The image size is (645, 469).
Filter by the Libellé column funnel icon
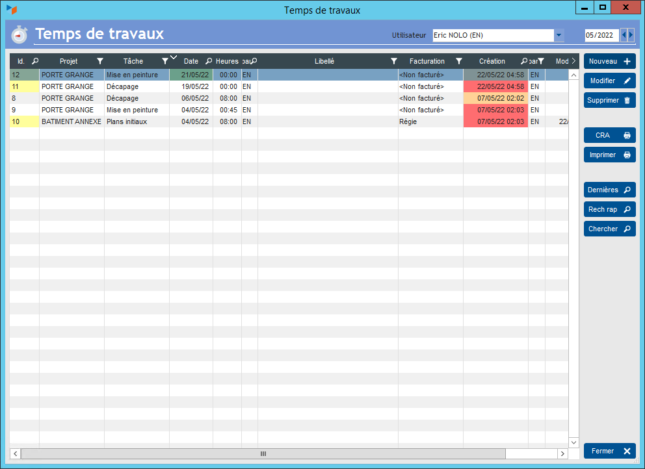pyautogui.click(x=393, y=61)
